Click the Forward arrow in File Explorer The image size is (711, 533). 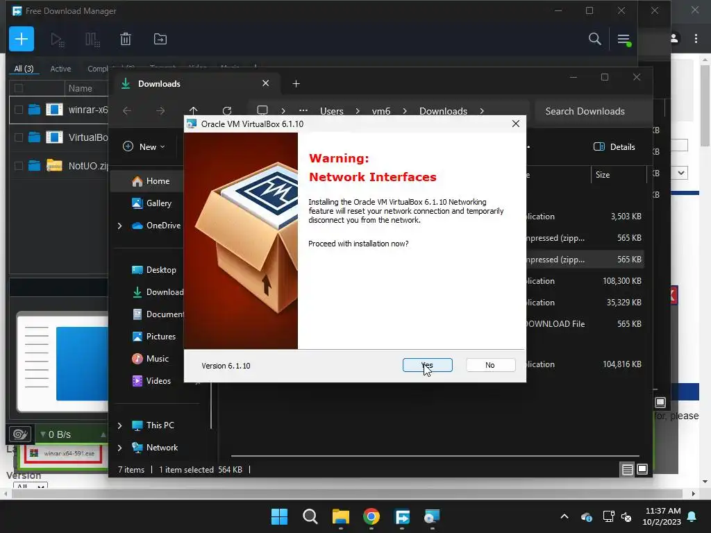[x=160, y=110]
